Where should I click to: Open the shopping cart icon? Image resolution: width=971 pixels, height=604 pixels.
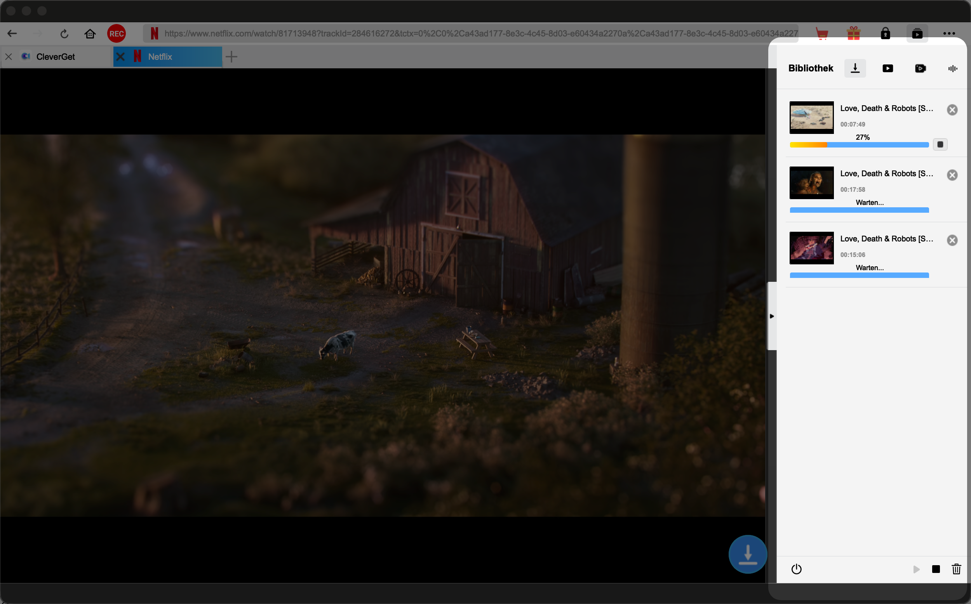click(821, 33)
